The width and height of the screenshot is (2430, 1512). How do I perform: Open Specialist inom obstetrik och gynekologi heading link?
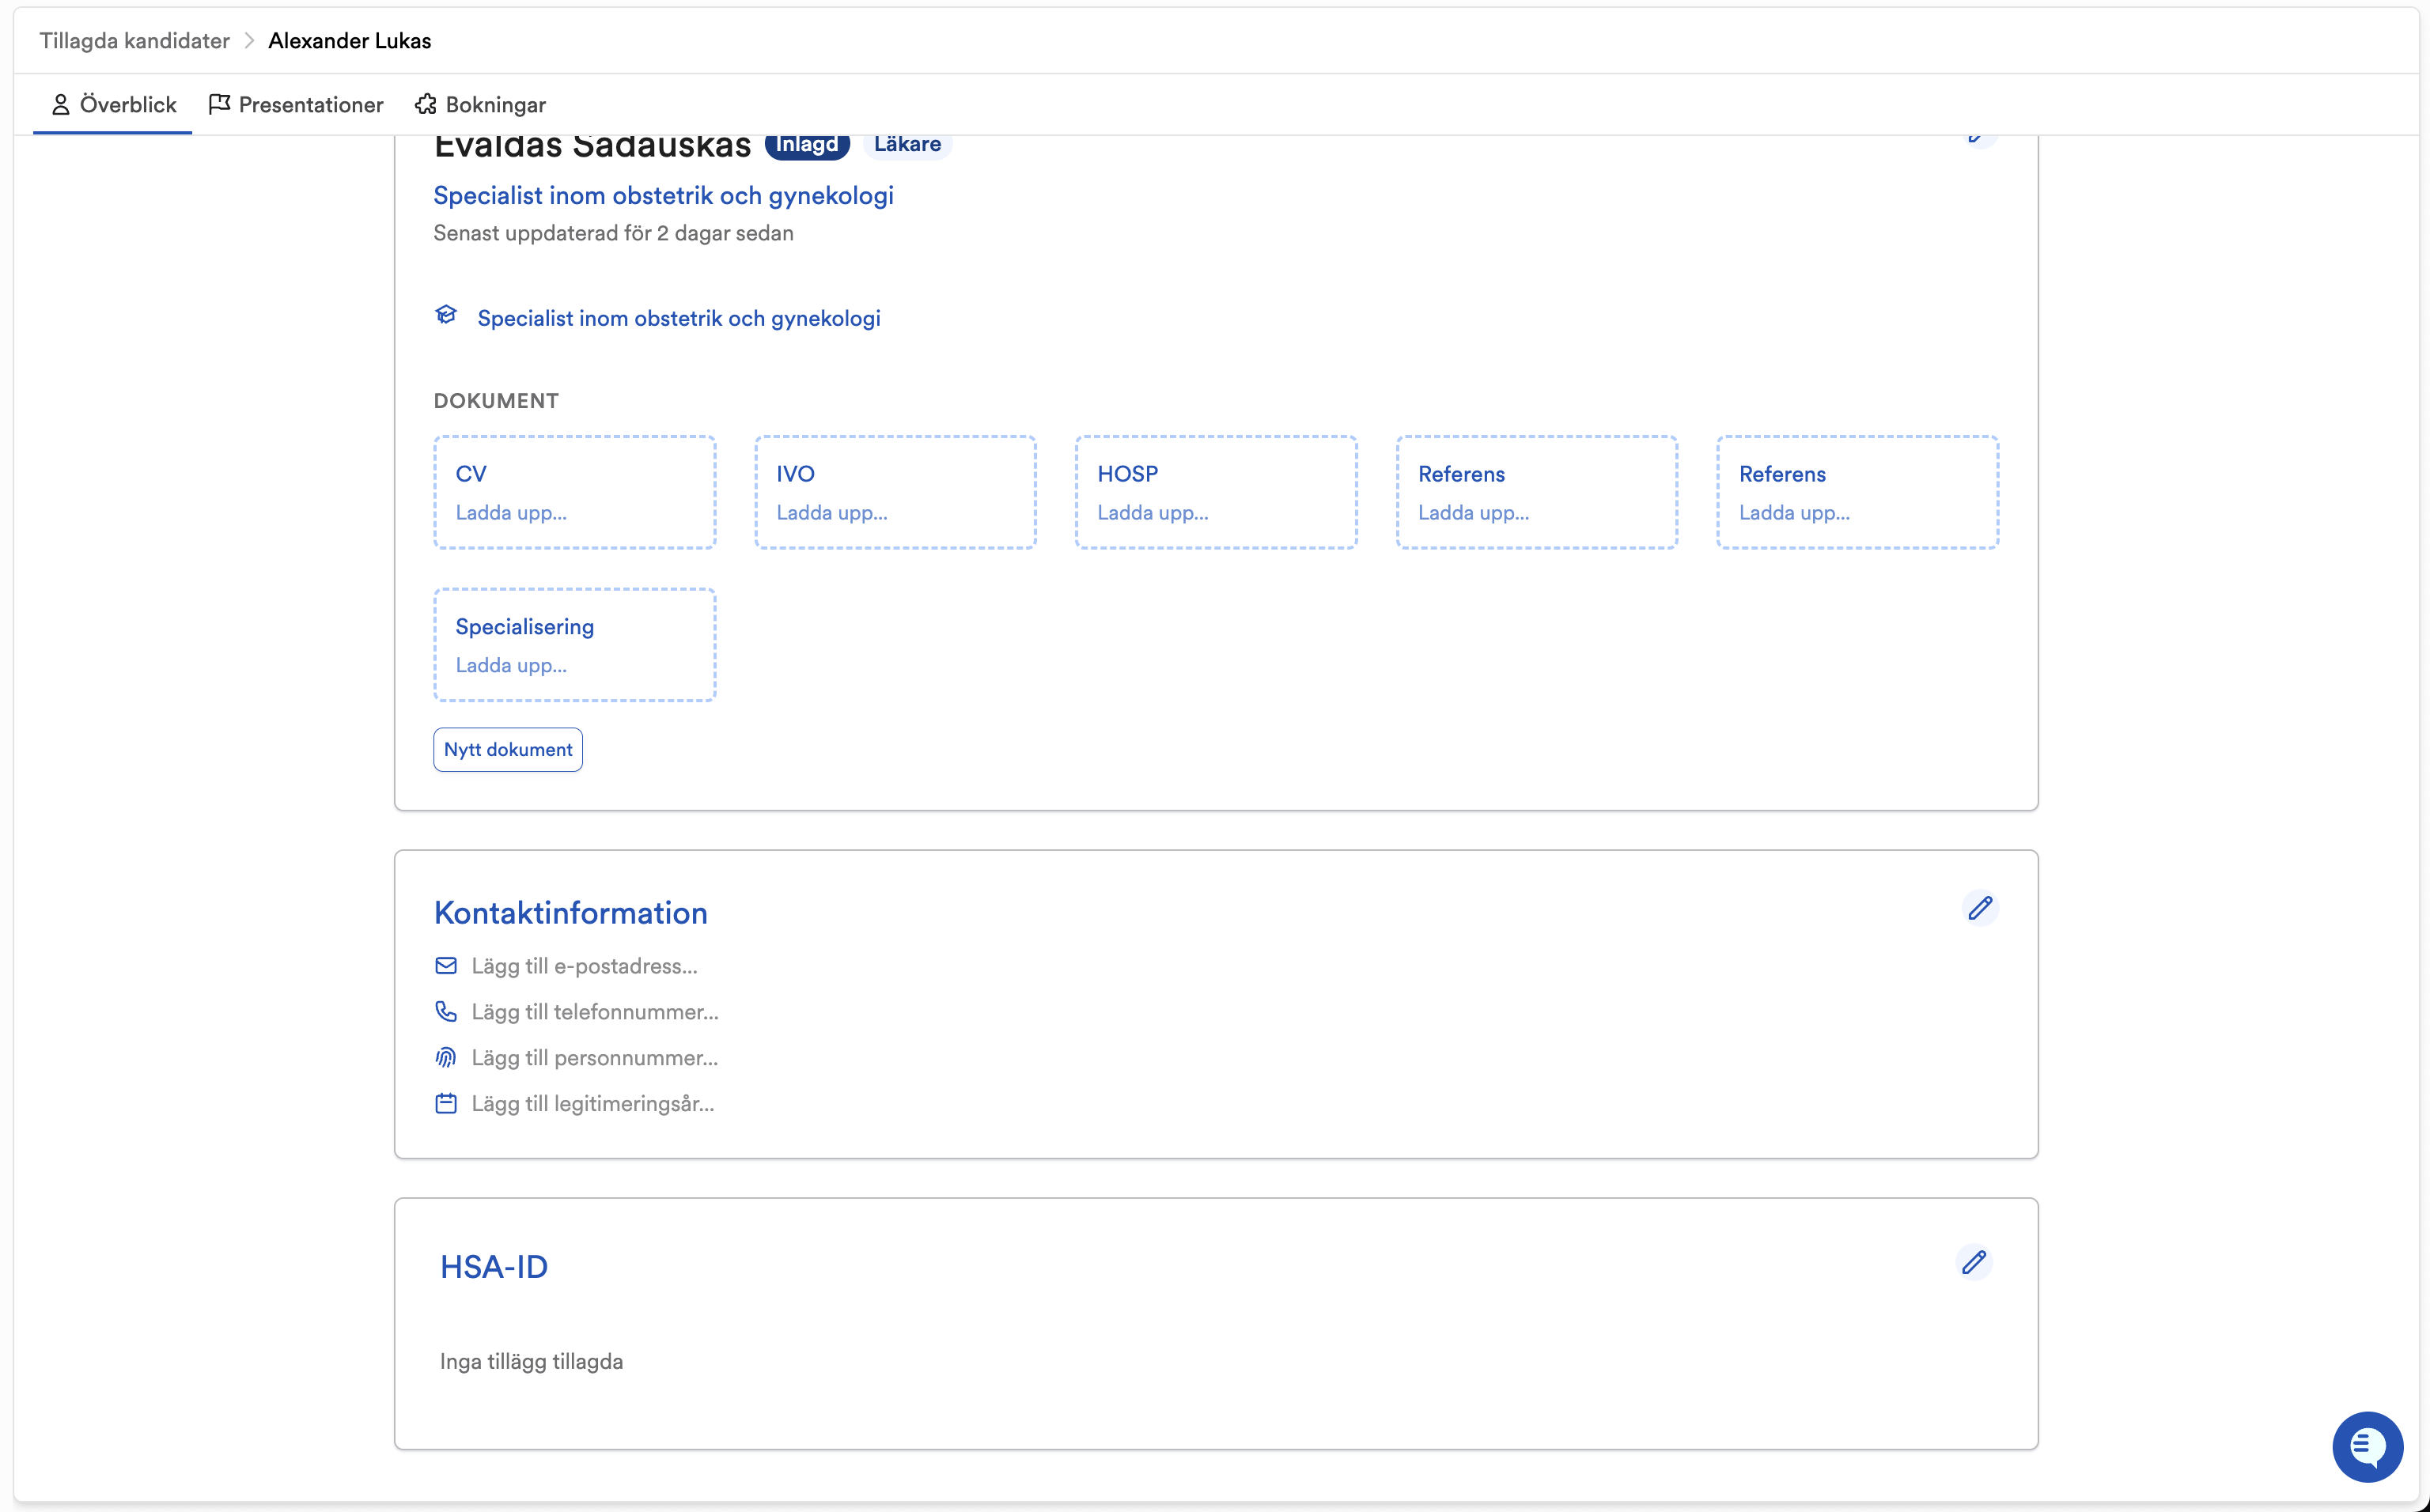coord(663,195)
